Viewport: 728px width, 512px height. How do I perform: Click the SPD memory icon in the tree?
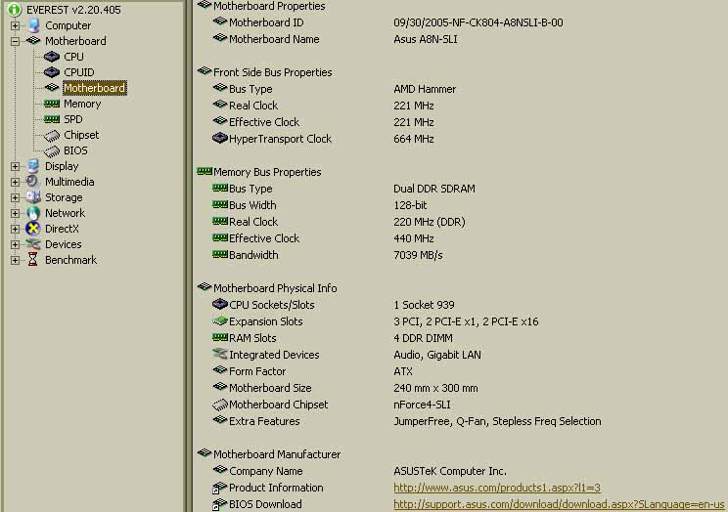(x=52, y=119)
